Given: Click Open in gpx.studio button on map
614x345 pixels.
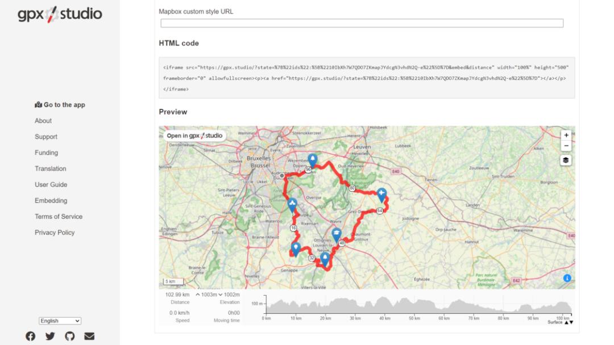Looking at the screenshot, I should (x=194, y=136).
